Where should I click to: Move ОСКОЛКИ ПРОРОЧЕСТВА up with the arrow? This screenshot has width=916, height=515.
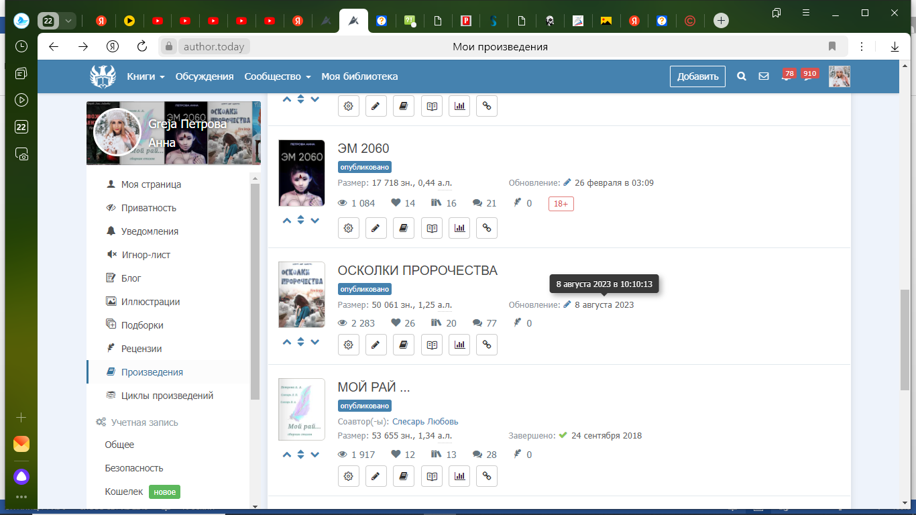click(x=287, y=342)
